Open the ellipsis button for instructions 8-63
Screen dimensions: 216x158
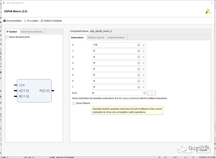[152, 93]
